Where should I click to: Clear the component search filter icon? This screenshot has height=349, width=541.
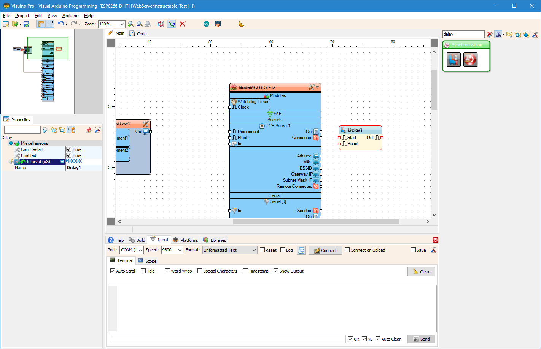point(490,34)
